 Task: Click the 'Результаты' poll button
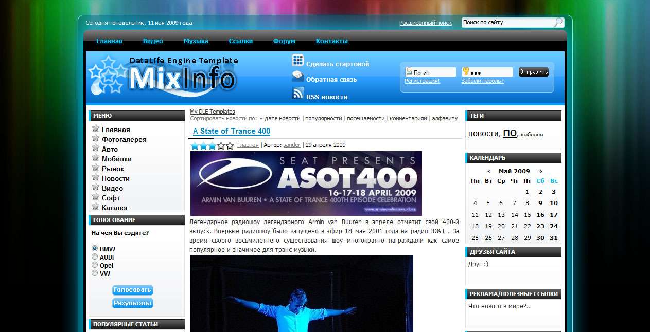tap(133, 303)
